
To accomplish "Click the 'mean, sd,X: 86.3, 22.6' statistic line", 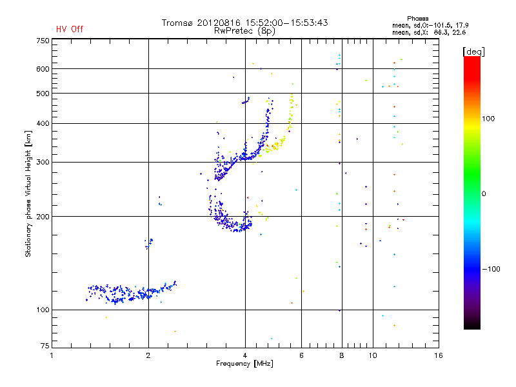I will 429,32.
